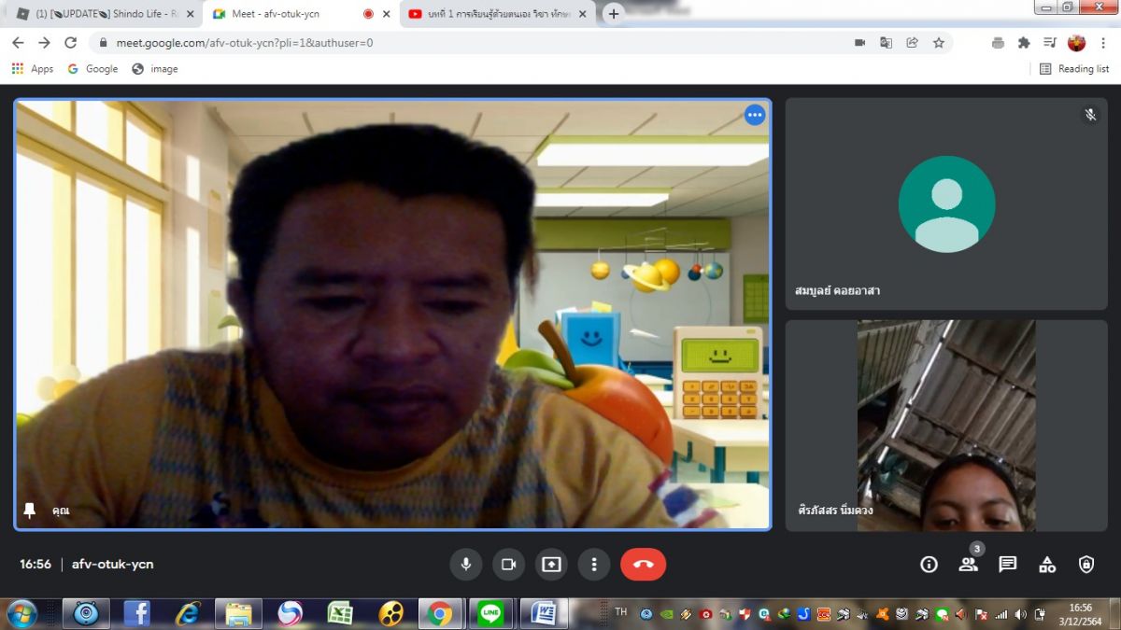
Task: Open a new browser tab
Action: (x=614, y=14)
